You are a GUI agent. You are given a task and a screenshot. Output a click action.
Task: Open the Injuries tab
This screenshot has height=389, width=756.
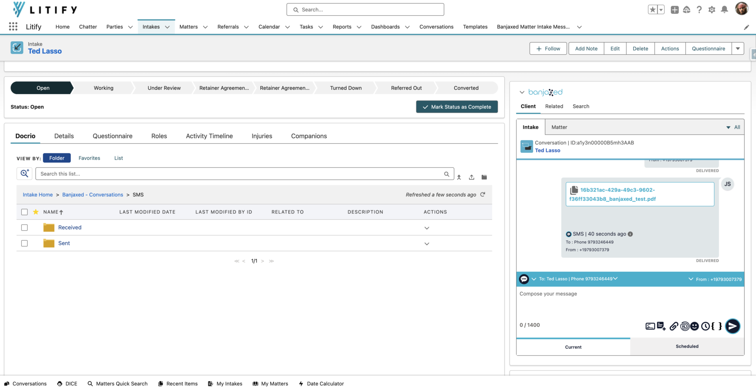(262, 136)
